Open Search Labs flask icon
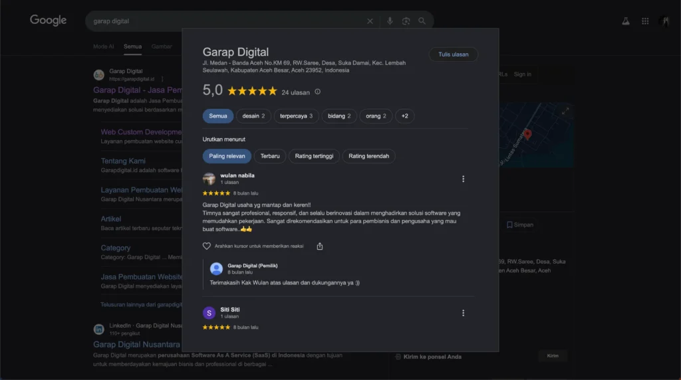Image resolution: width=681 pixels, height=380 pixels. click(625, 21)
